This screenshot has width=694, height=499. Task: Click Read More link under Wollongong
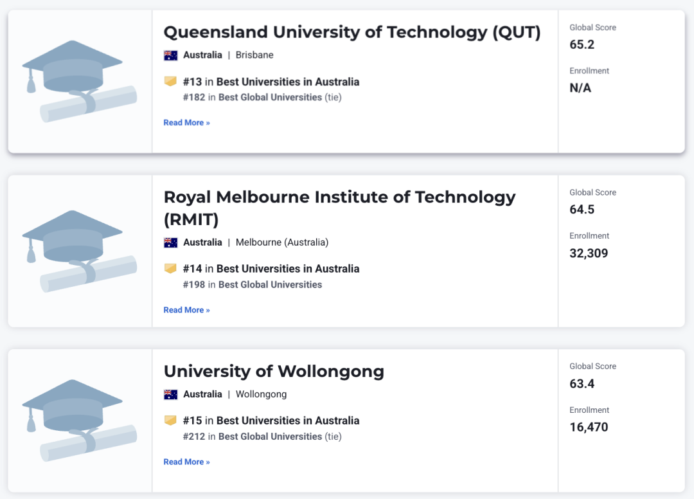point(187,462)
